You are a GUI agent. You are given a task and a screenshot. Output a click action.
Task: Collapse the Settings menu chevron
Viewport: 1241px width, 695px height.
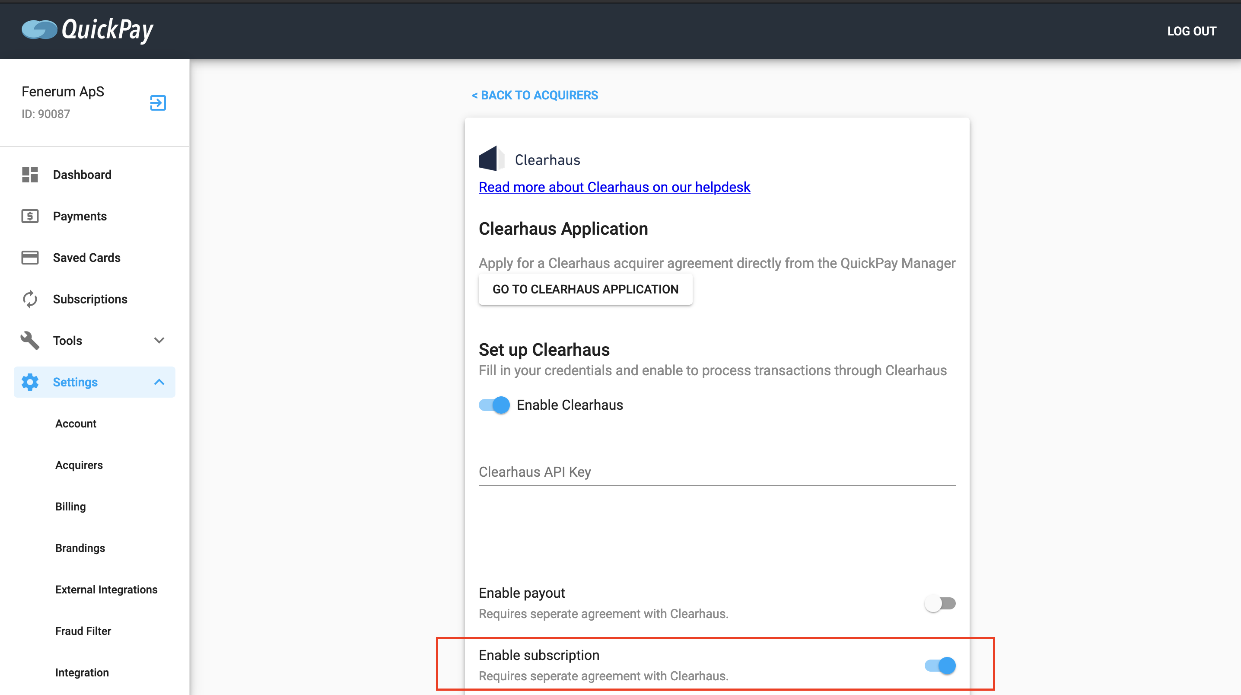159,382
